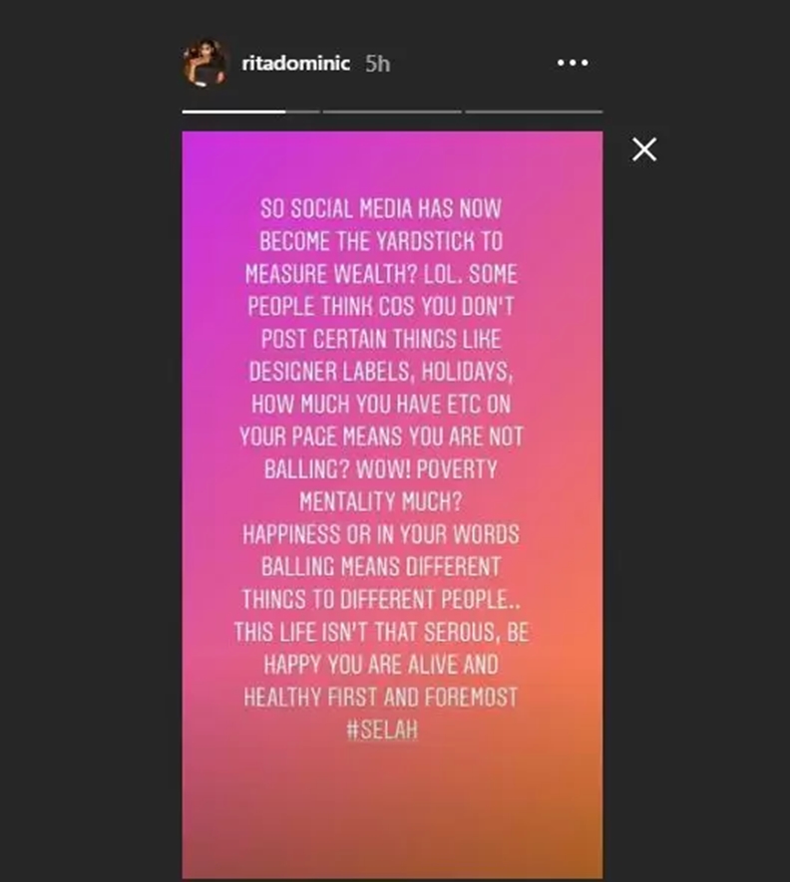Screen dimensions: 790x882
Task: Open the three-dot more options menu
Action: pyautogui.click(x=573, y=63)
